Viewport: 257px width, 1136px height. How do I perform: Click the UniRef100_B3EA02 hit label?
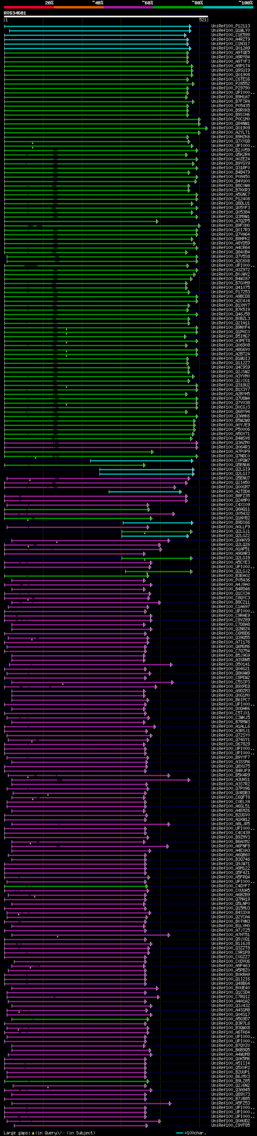click(230, 576)
